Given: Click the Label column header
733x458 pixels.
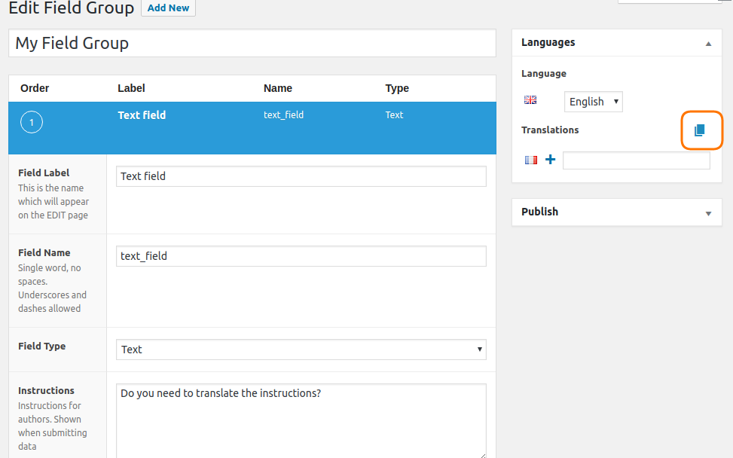Looking at the screenshot, I should click(x=131, y=88).
